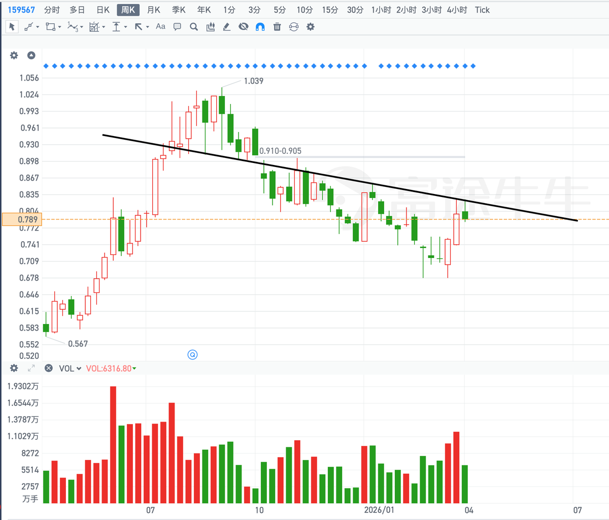Select the 4小时 interval
609x520 pixels.
[457, 10]
